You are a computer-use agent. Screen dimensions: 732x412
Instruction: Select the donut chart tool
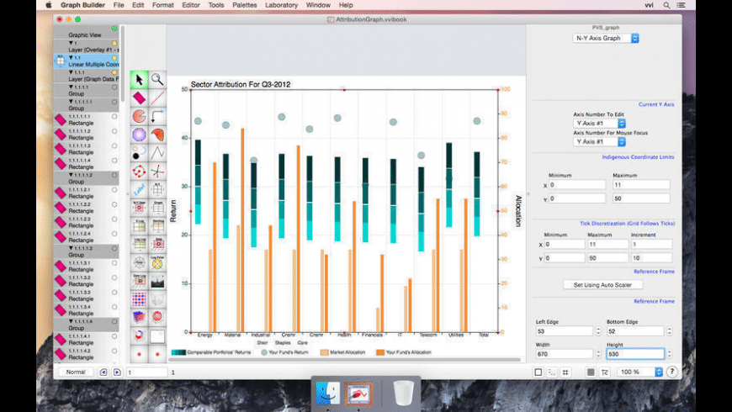139,335
